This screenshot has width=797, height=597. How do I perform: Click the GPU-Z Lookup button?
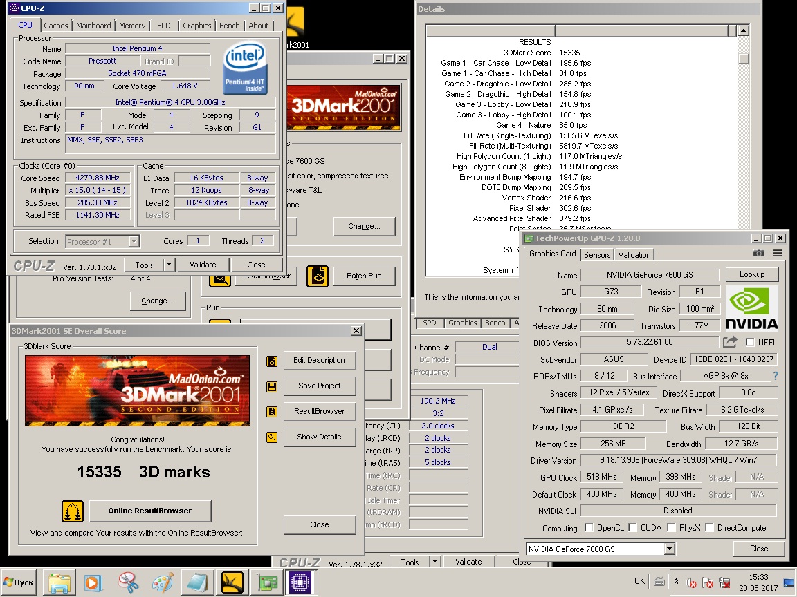(752, 274)
